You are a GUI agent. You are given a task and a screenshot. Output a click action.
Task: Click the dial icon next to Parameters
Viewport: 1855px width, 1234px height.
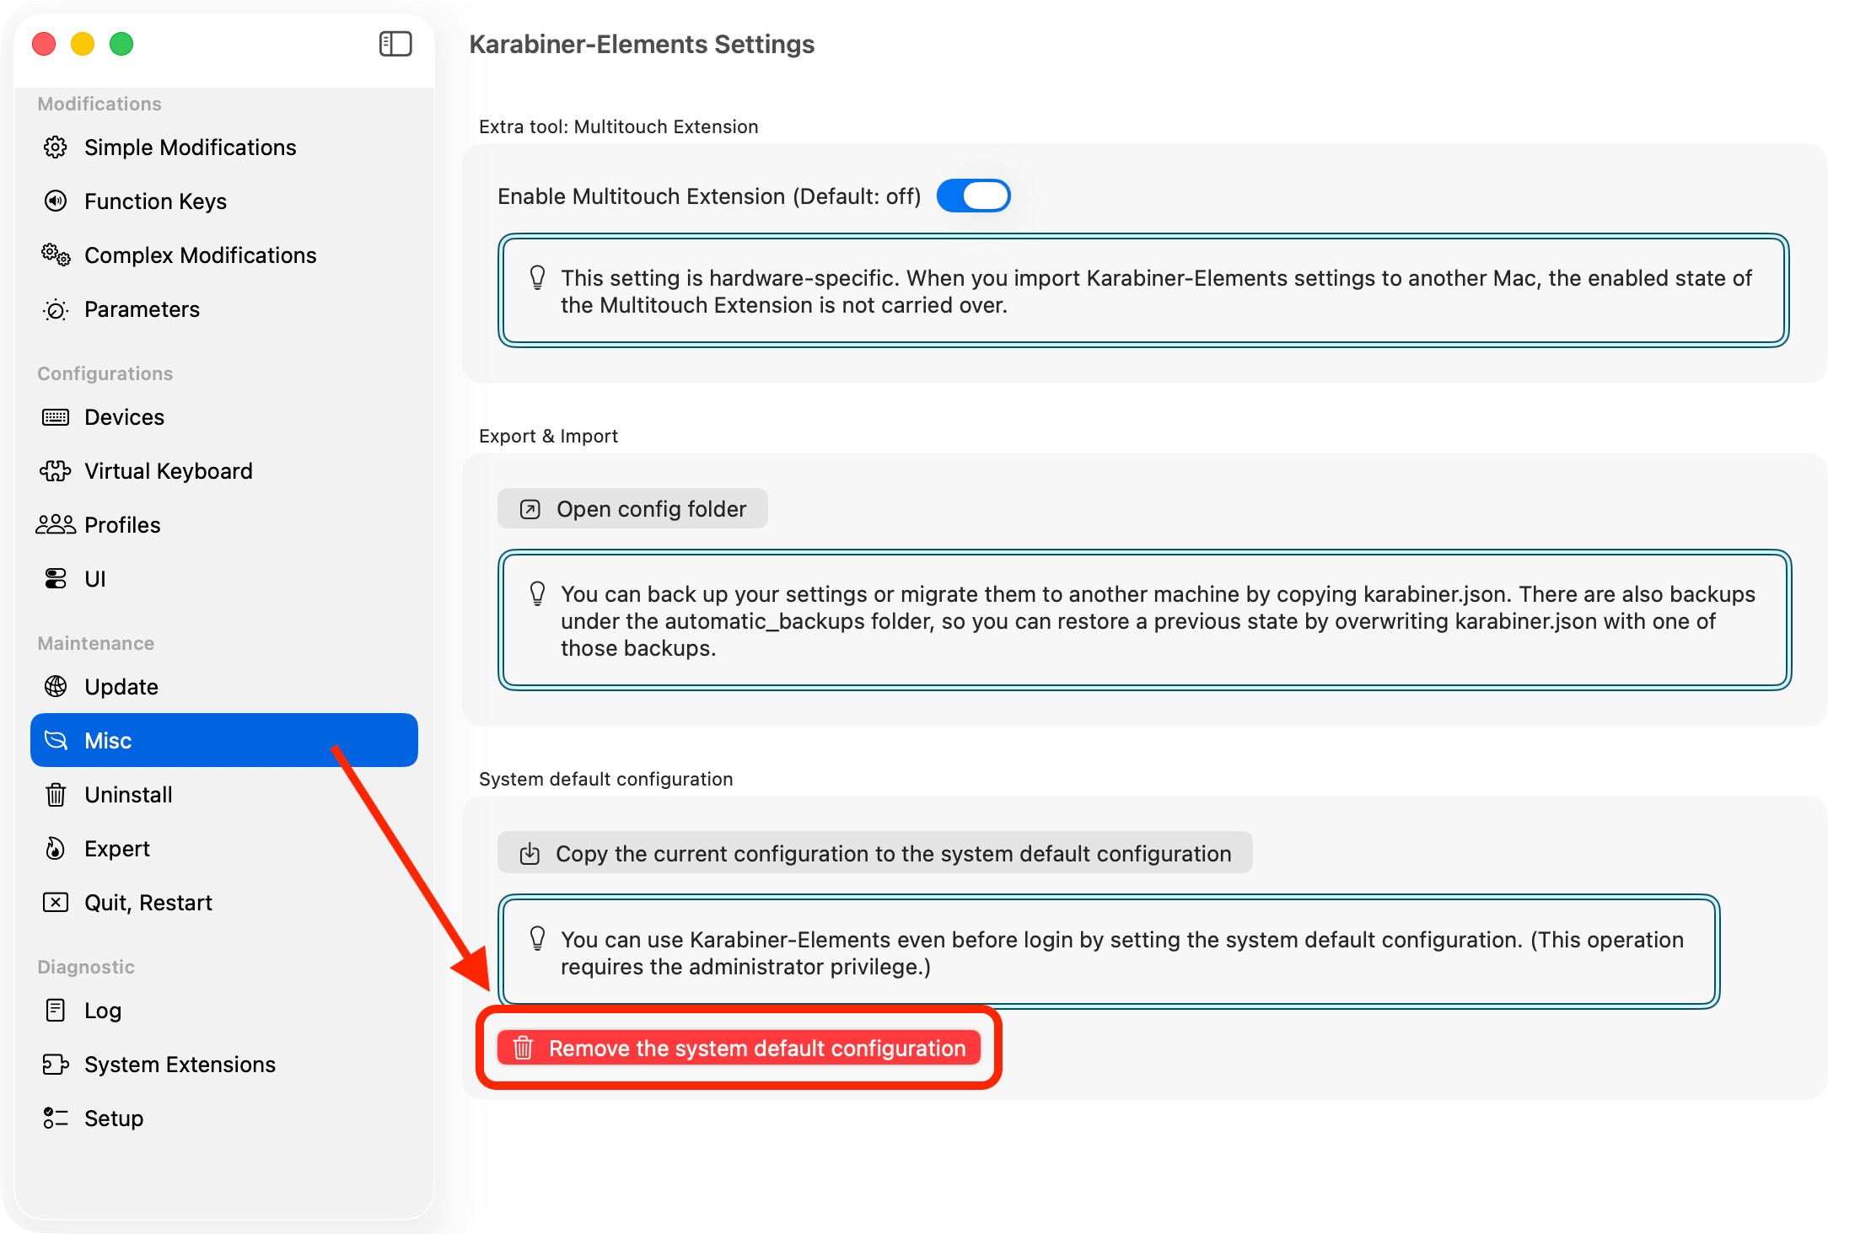[56, 309]
